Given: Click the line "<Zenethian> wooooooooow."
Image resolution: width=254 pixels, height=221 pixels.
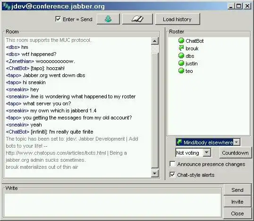Looking at the screenshot, I should 40,61.
